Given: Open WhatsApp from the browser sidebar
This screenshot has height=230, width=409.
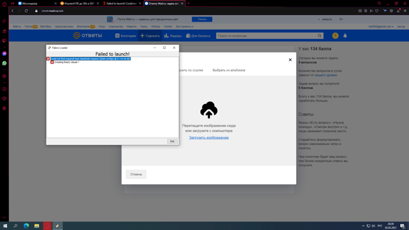Looking at the screenshot, I should [5, 63].
